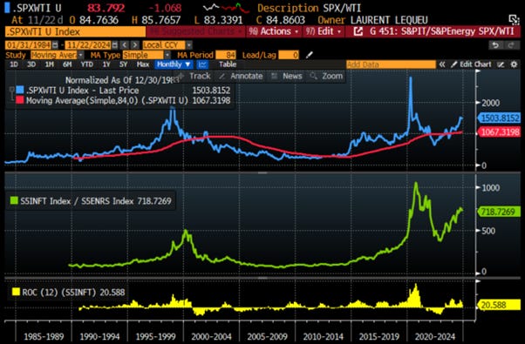Click Owner LAURENT LEQUEU text
The height and width of the screenshot is (344, 525).
[372, 20]
